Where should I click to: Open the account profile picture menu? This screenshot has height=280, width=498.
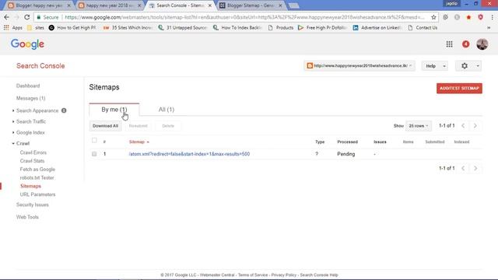pyautogui.click(x=482, y=44)
